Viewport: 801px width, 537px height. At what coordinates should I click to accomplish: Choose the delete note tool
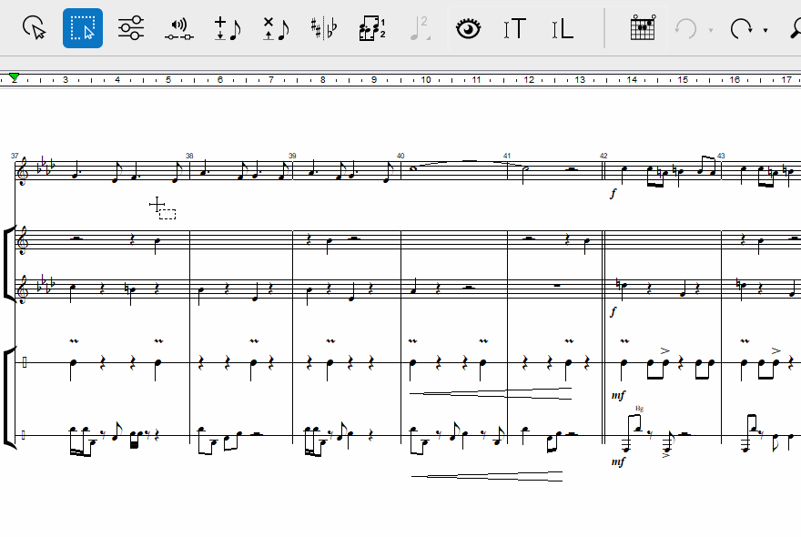[275, 28]
